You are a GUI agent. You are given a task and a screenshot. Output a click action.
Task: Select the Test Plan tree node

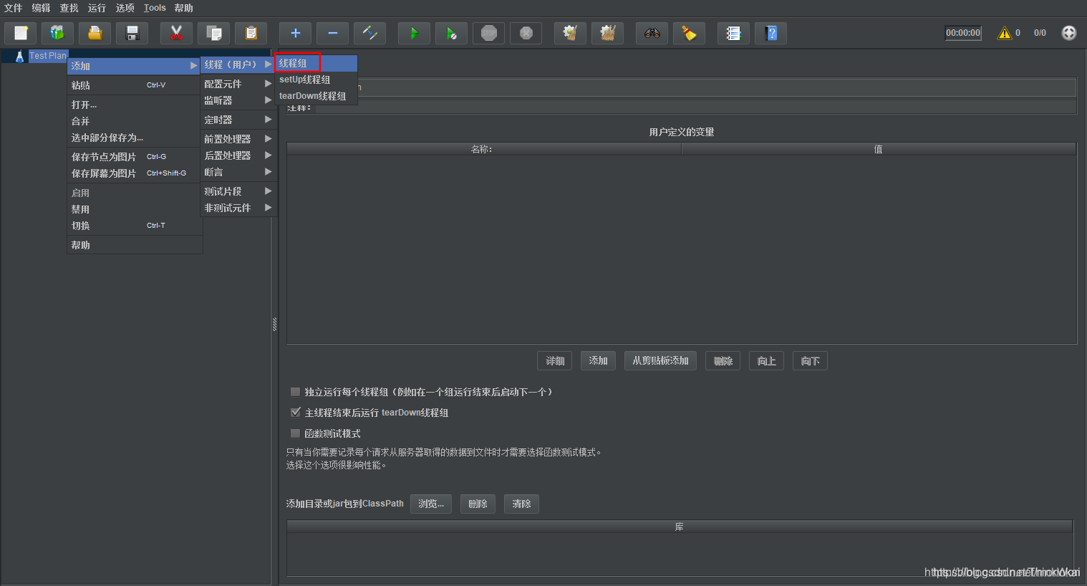point(47,56)
